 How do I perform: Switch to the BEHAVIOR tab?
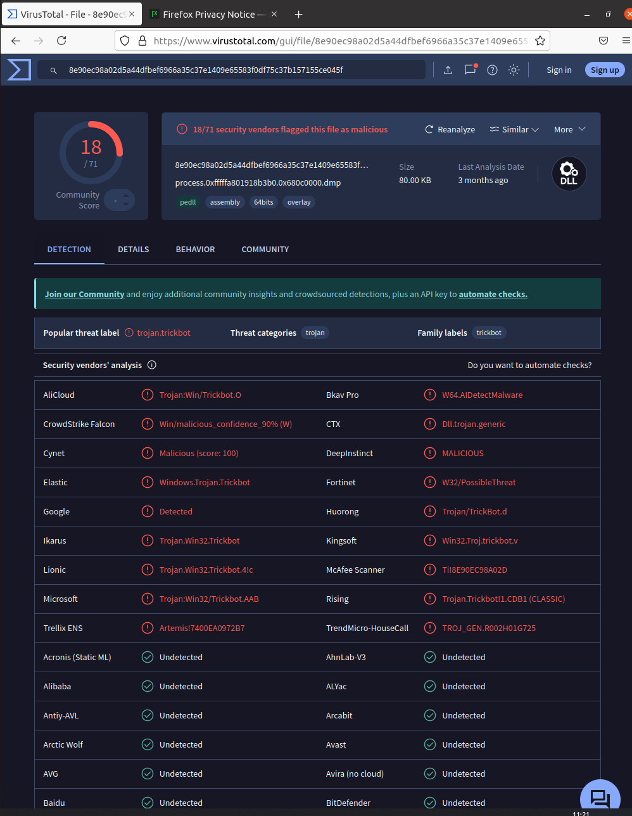pyautogui.click(x=195, y=249)
